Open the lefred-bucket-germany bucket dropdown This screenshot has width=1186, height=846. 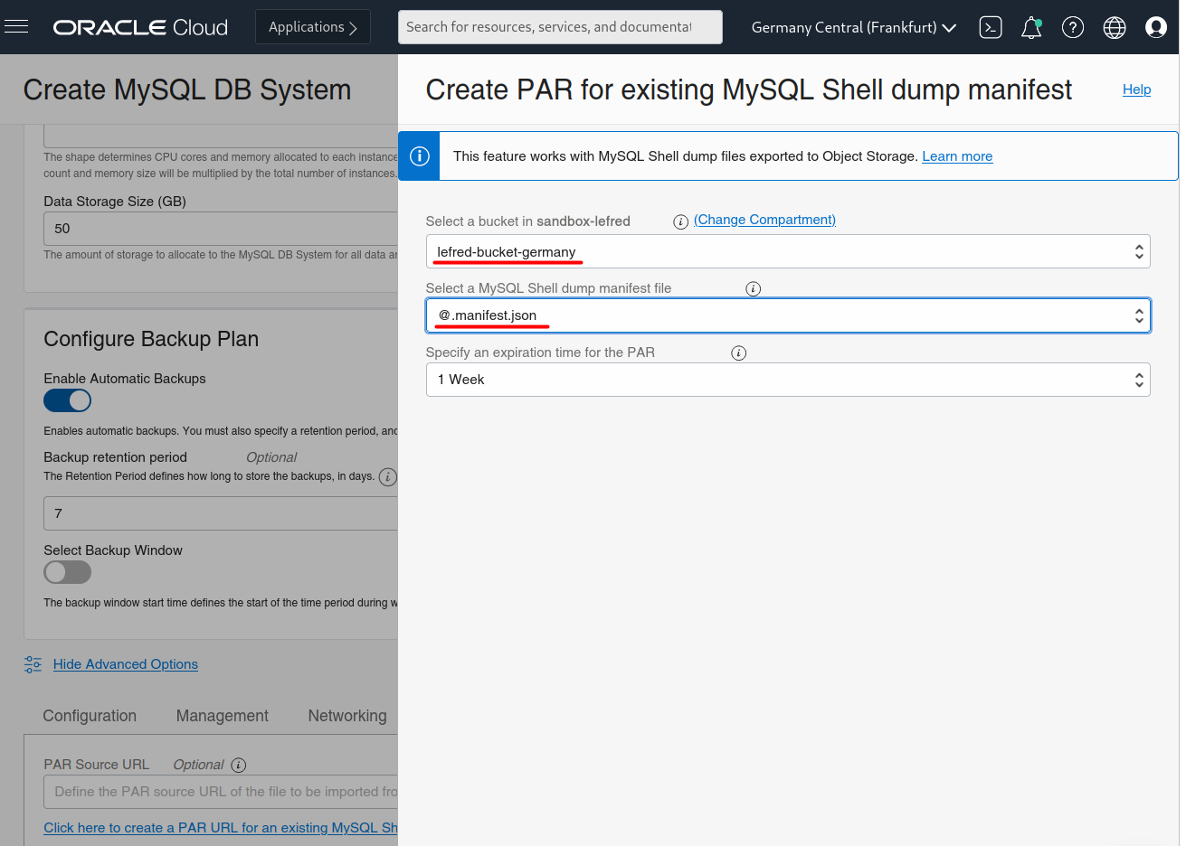point(787,252)
